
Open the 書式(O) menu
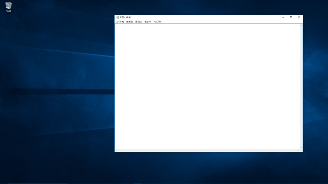[138, 22]
